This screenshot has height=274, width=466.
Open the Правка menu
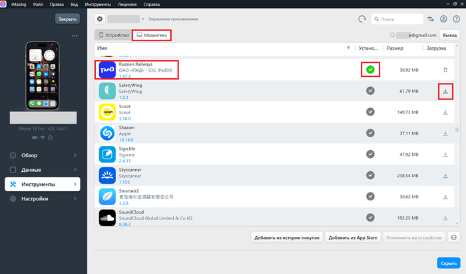[x=57, y=5]
